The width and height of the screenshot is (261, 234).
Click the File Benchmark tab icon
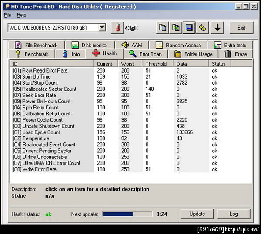(18, 45)
